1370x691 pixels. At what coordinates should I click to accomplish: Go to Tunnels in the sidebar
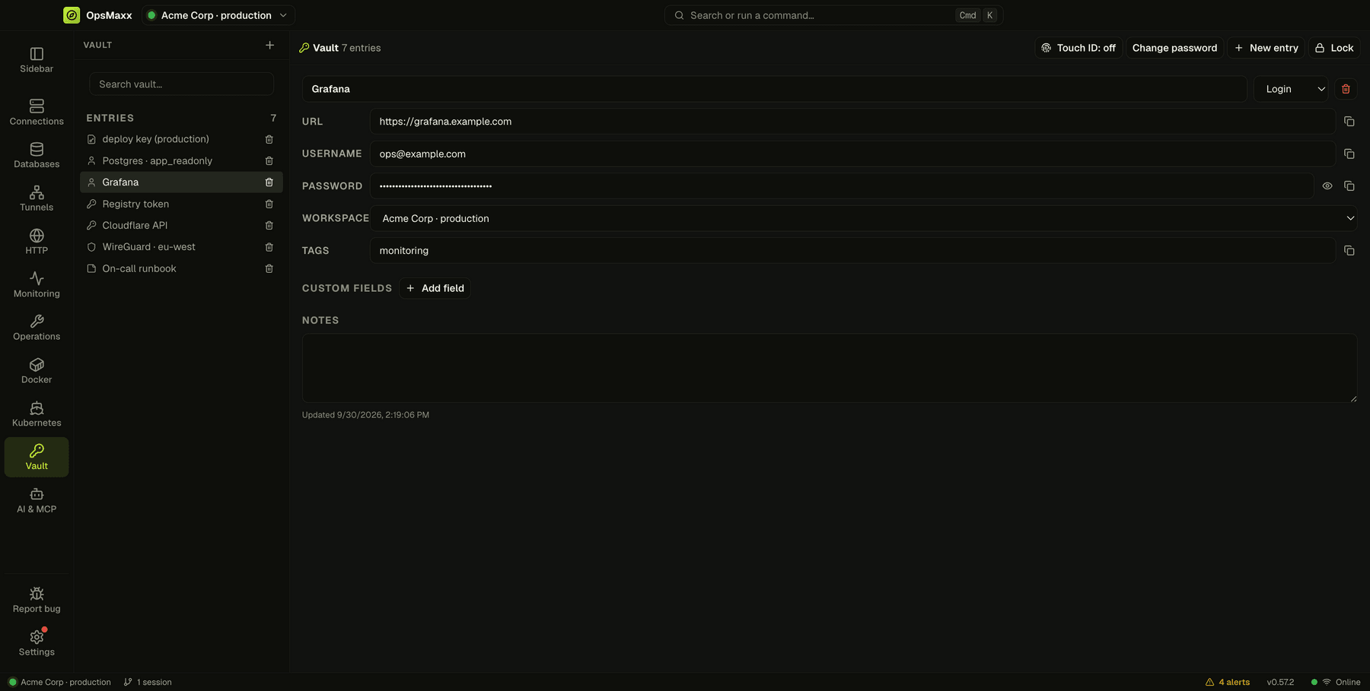37,198
